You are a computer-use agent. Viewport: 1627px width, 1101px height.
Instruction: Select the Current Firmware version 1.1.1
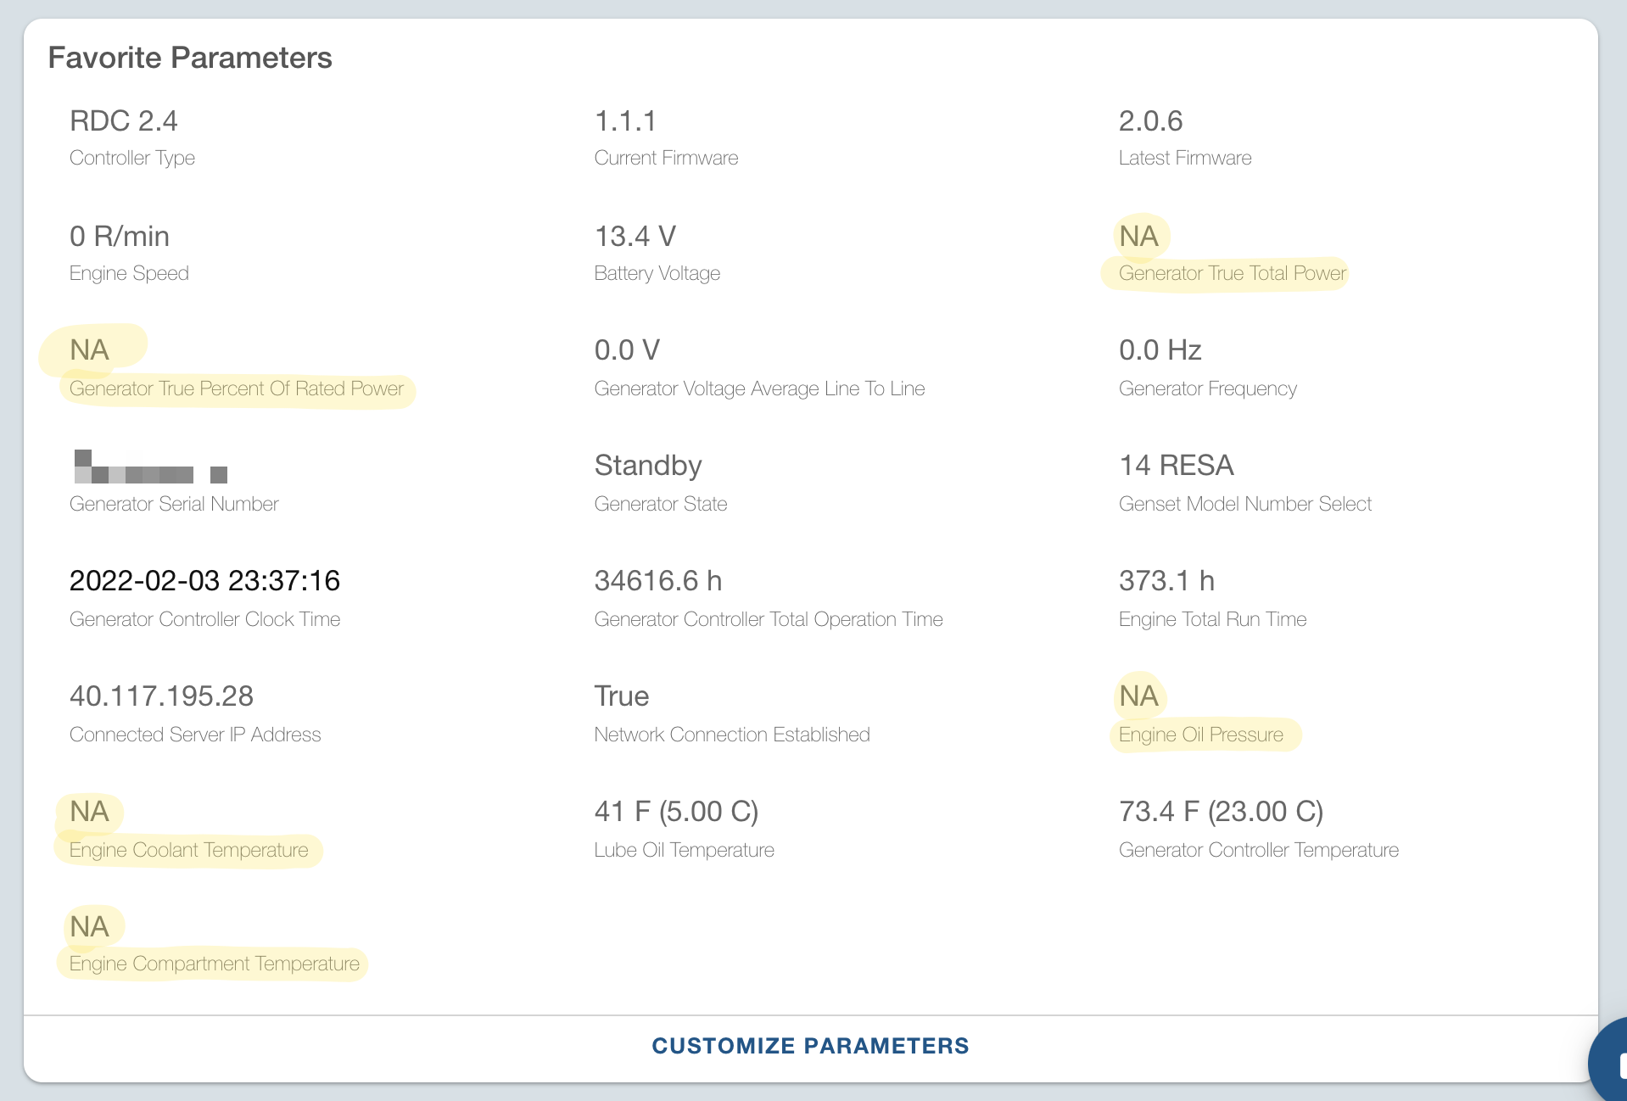coord(625,120)
